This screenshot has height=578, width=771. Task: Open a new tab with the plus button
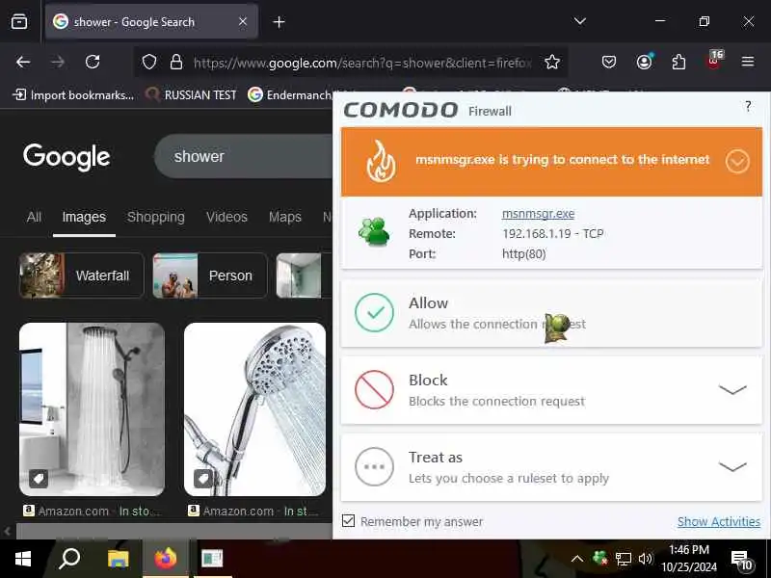[279, 22]
